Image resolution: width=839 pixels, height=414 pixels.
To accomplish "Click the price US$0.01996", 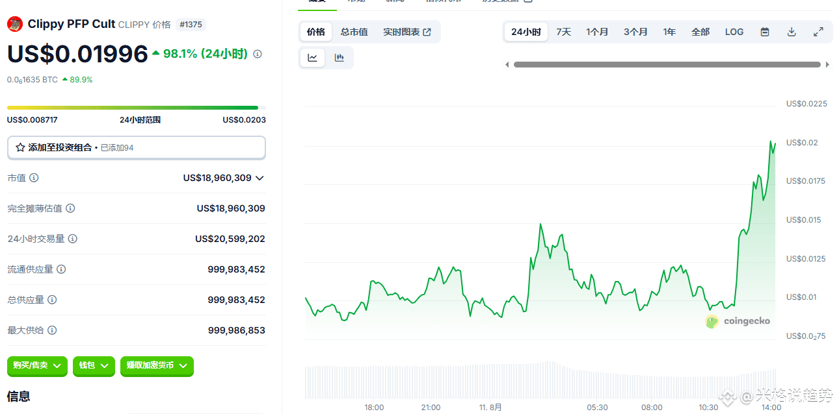I will click(x=77, y=54).
